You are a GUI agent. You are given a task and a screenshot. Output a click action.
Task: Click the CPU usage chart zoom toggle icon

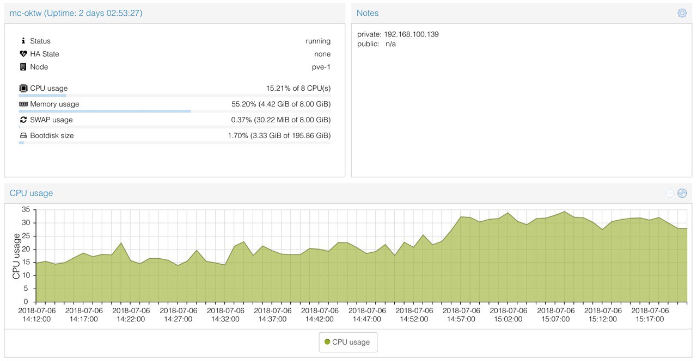[x=682, y=193]
